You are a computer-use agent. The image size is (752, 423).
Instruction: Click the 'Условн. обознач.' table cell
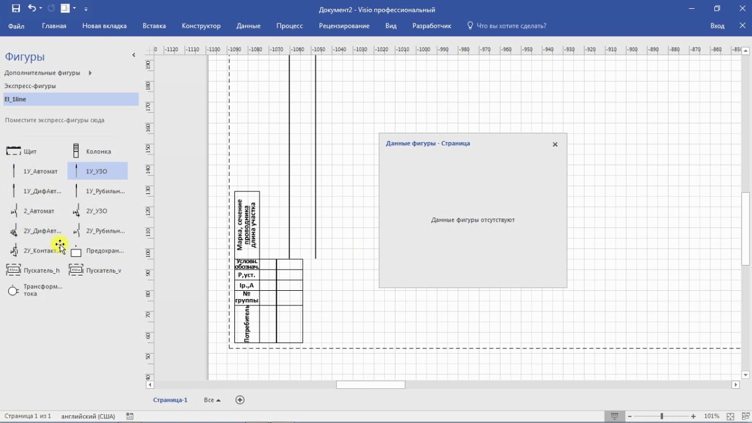[x=247, y=264]
